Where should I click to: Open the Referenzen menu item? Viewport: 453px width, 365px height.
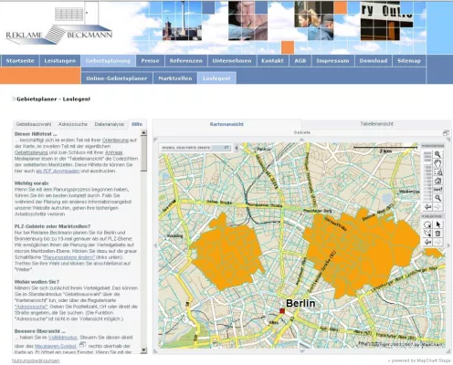point(186,61)
